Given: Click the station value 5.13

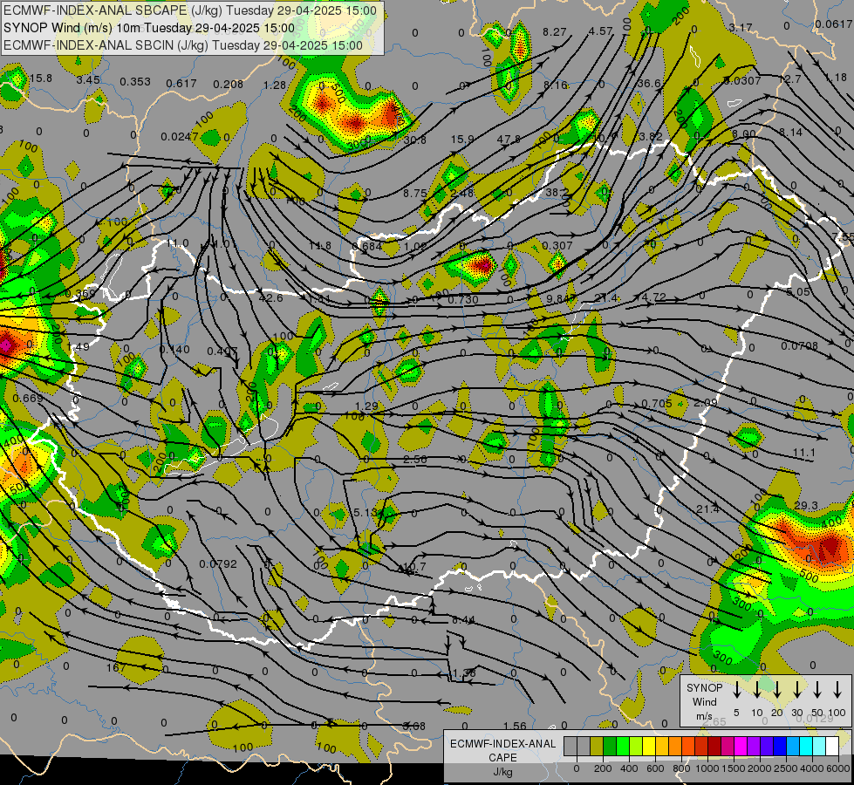Looking at the screenshot, I should click(x=366, y=513).
